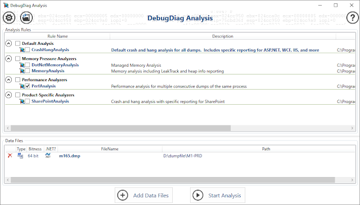Minimize the DebugDiag Analysis window
This screenshot has width=360, height=205.
click(x=320, y=5)
